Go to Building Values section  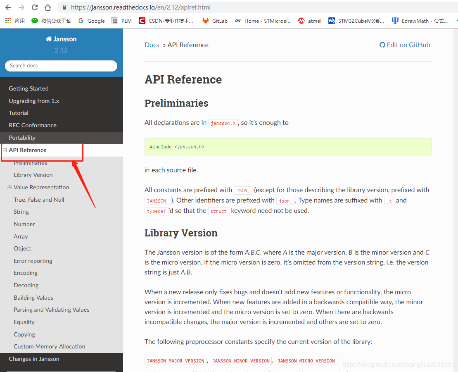point(33,298)
